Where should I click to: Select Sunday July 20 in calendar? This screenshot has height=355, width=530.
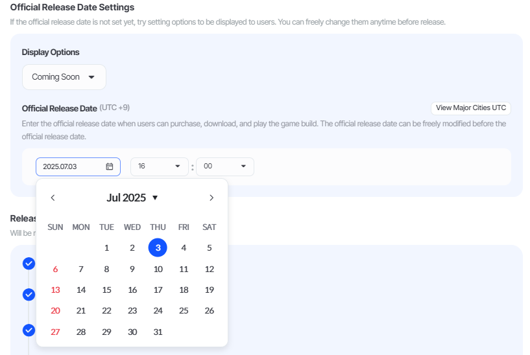pos(55,311)
